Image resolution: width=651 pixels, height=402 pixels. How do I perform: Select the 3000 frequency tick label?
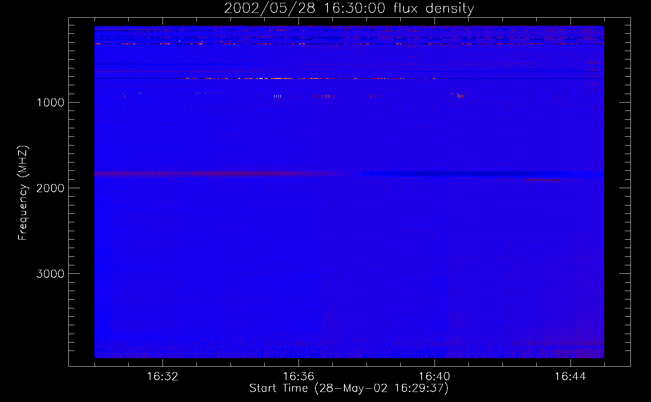pos(50,274)
